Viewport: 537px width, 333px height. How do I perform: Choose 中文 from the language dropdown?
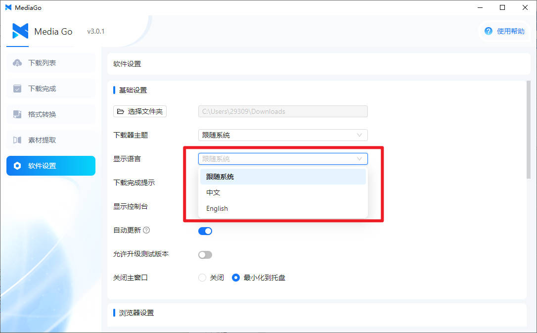tap(283, 192)
